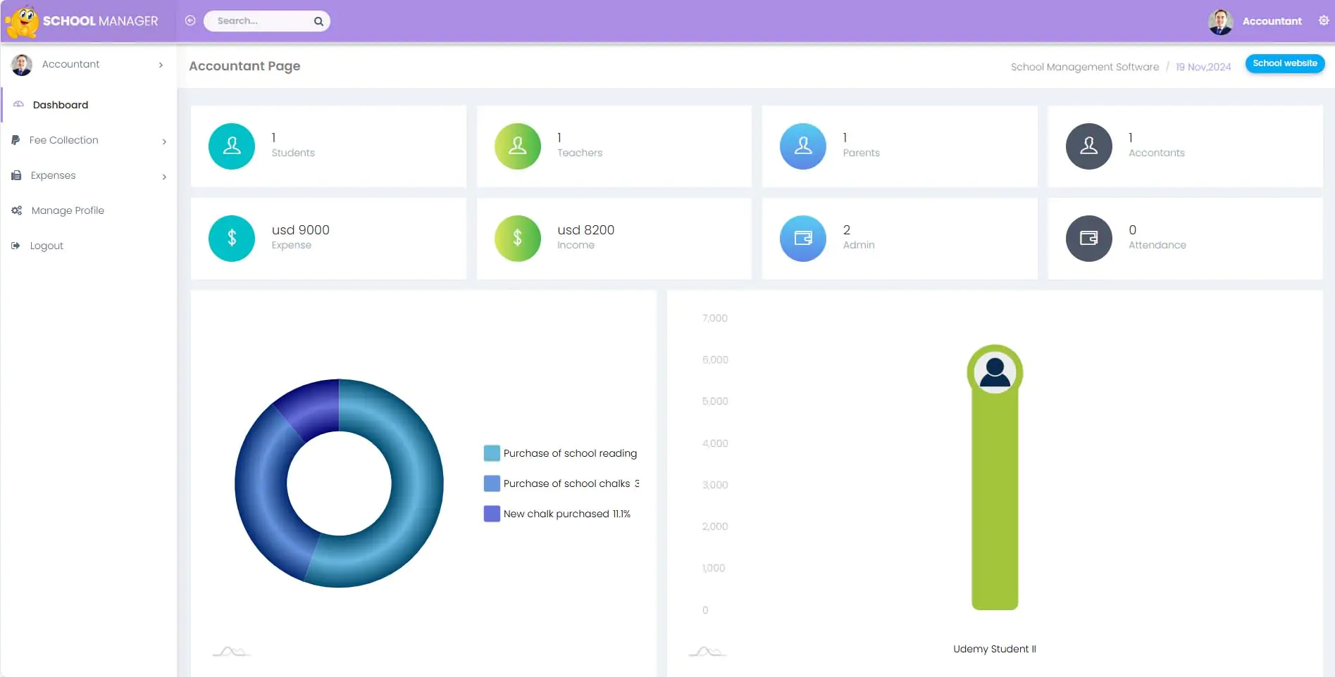Click the dark Attendance wallet icon
Viewport: 1335px width, 677px height.
click(x=1088, y=239)
